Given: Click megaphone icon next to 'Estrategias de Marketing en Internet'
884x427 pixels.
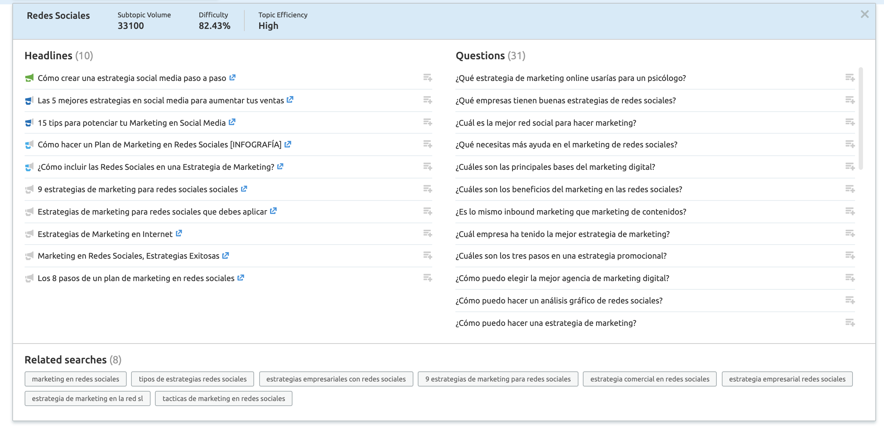Looking at the screenshot, I should click(29, 234).
